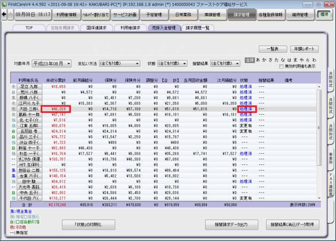Click the table's vertical scrollbar down arrow
The width and height of the screenshot is (336, 241).
[320, 198]
